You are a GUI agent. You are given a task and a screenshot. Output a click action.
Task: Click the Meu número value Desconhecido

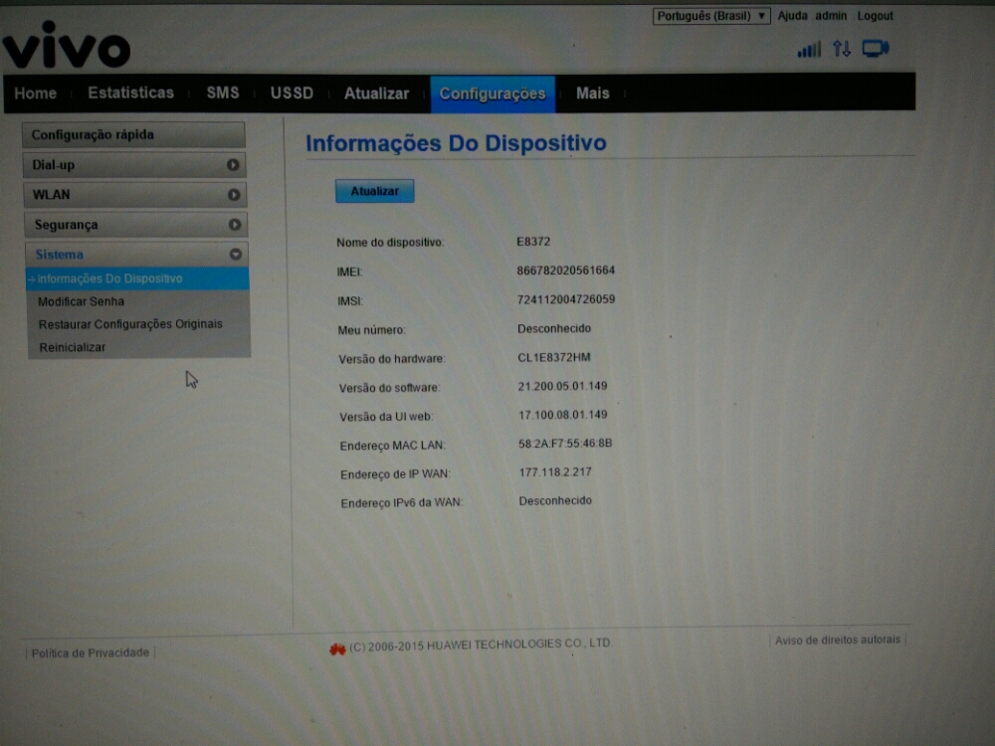pyautogui.click(x=554, y=328)
